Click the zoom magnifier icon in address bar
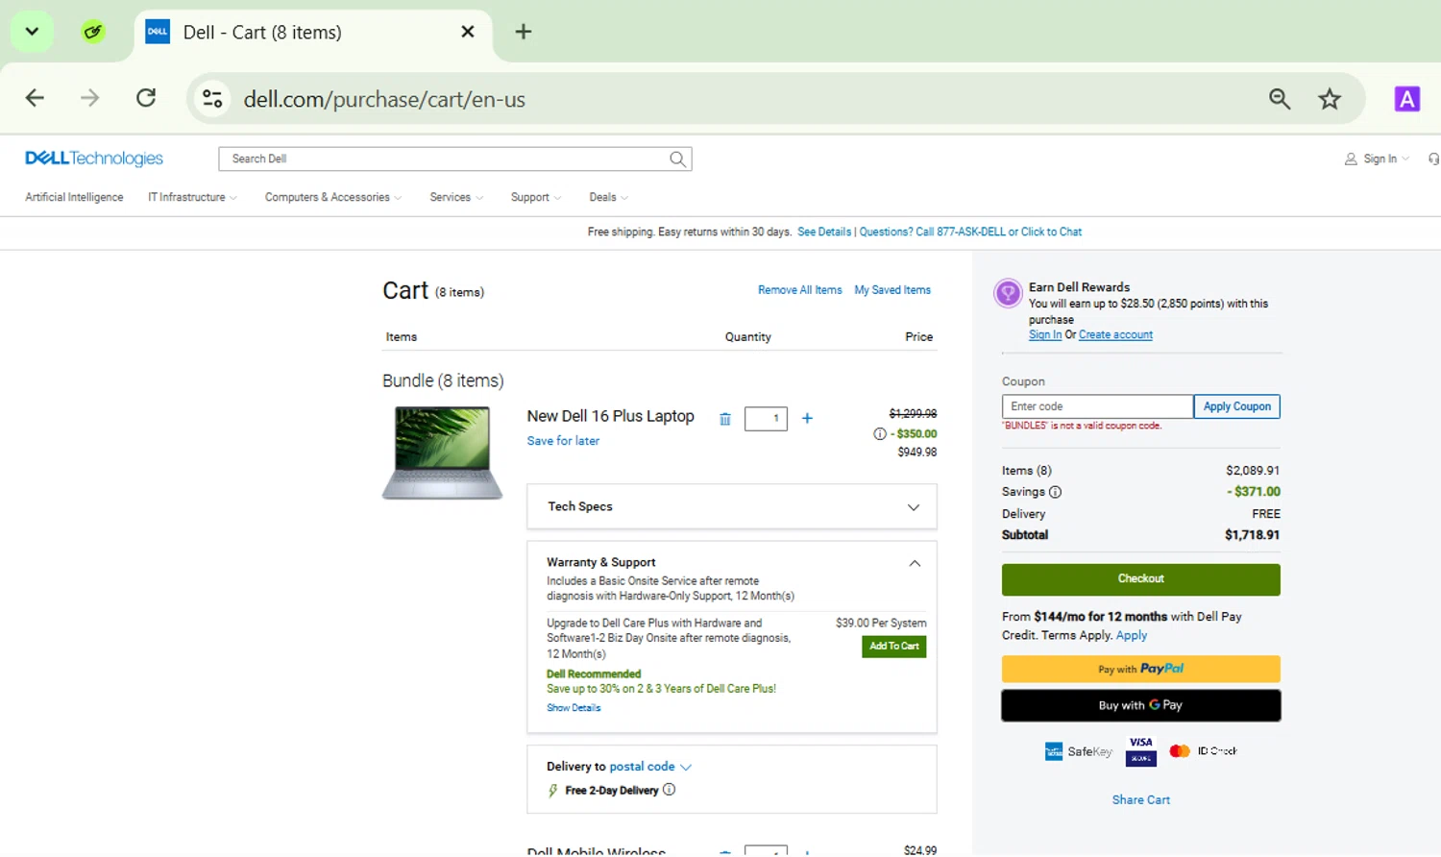The width and height of the screenshot is (1441, 857). [x=1280, y=99]
